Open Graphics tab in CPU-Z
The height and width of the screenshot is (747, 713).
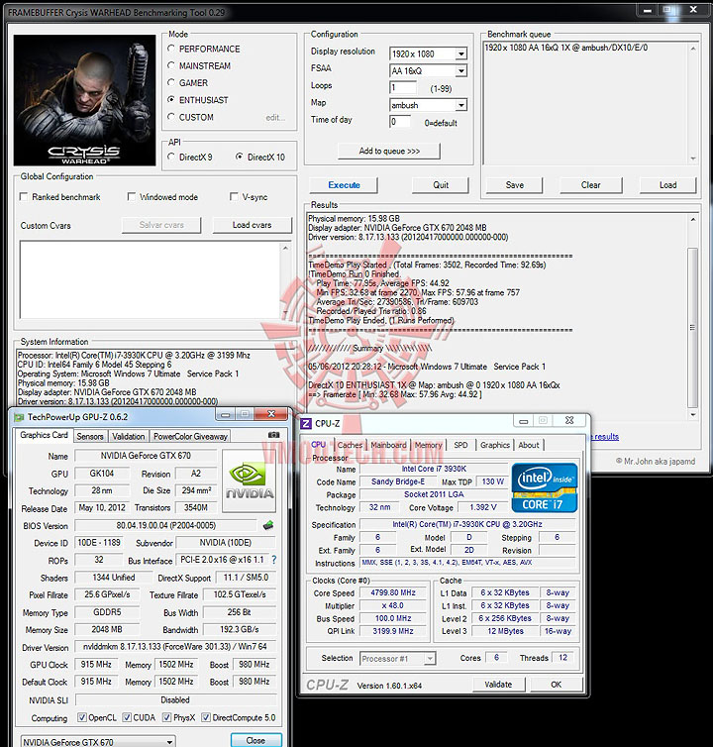(495, 445)
